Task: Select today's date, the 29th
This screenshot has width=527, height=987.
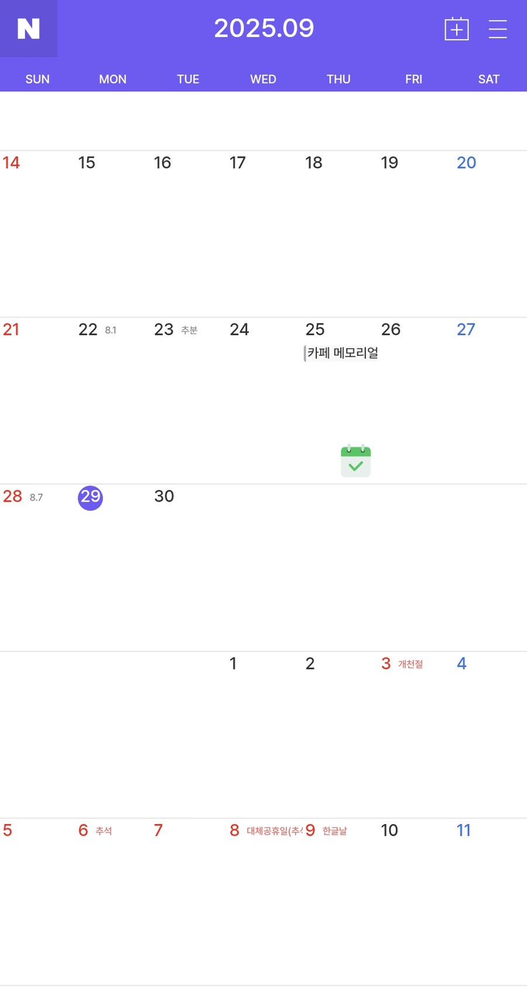Action: click(90, 498)
